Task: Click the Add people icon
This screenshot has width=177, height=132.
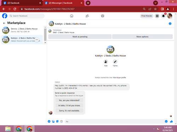Action: point(106,62)
